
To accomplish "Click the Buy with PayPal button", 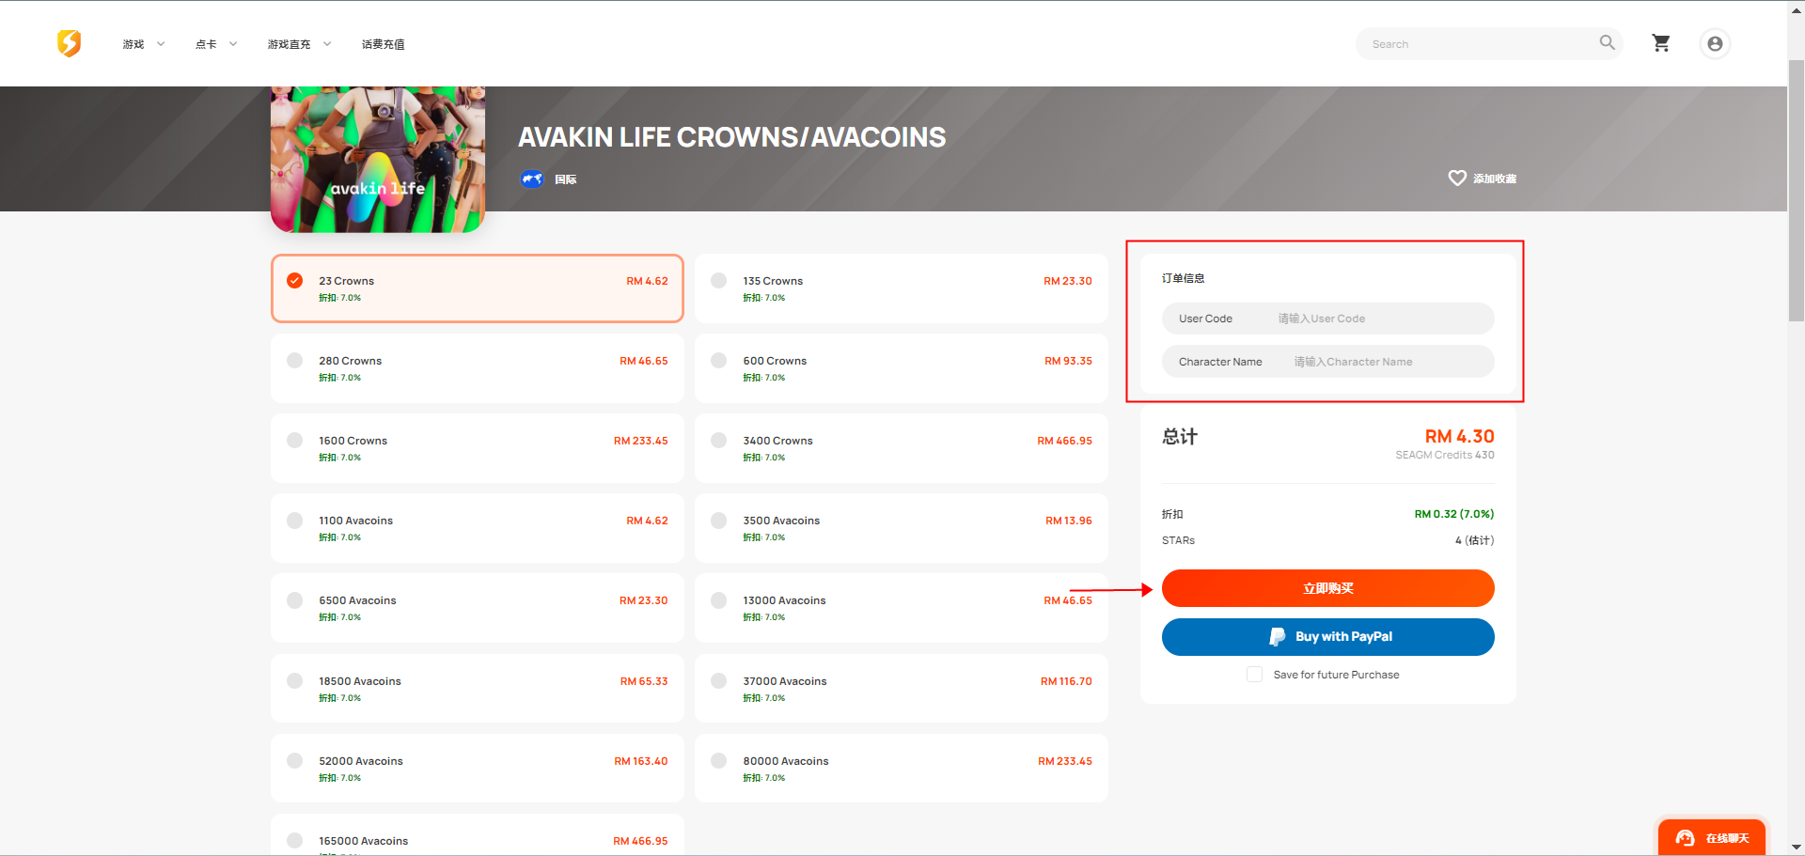I will 1327,637.
